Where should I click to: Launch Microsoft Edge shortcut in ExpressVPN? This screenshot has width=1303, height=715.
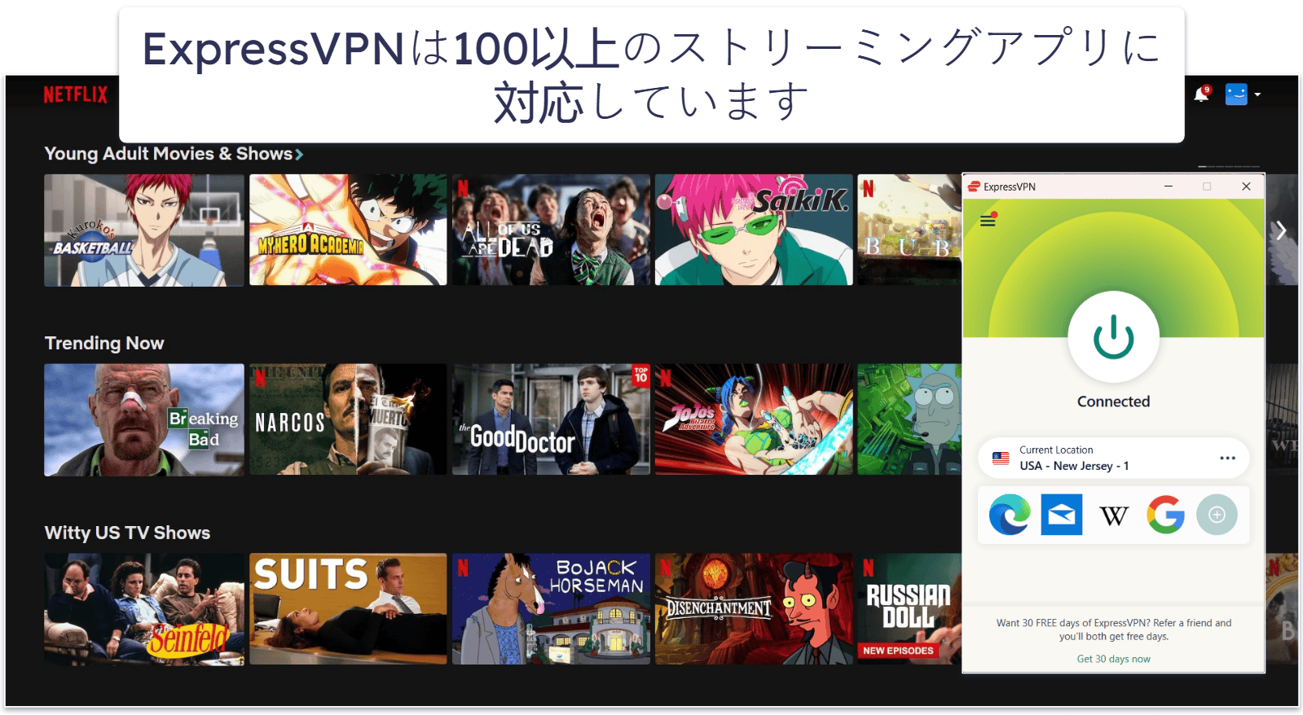tap(1010, 515)
